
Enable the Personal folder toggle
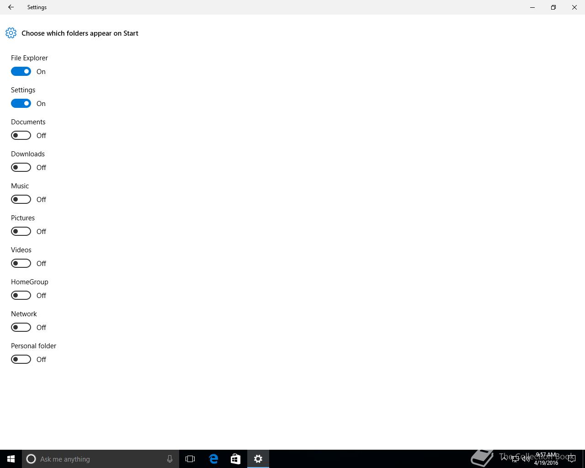point(21,359)
